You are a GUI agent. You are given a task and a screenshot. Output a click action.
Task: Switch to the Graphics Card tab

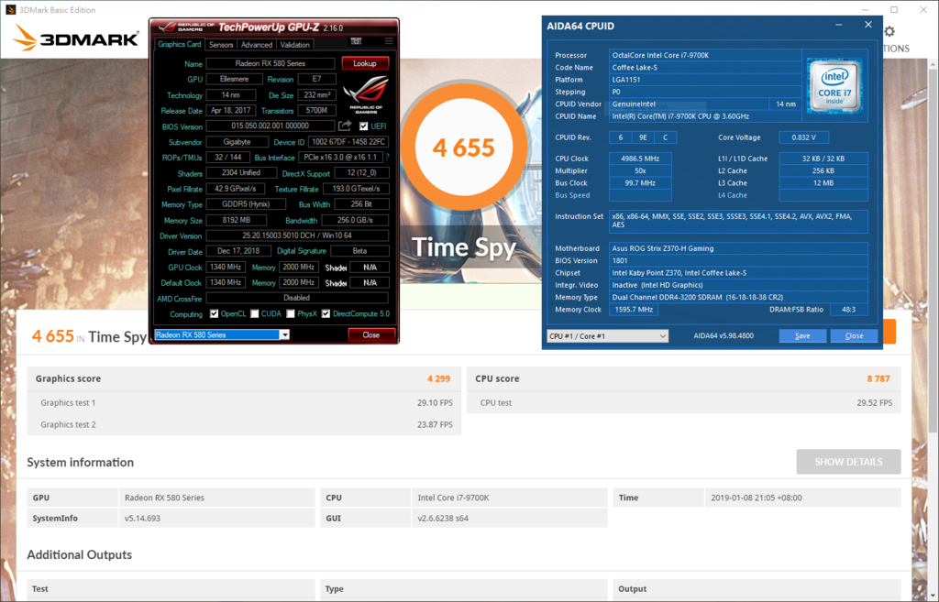pos(179,44)
